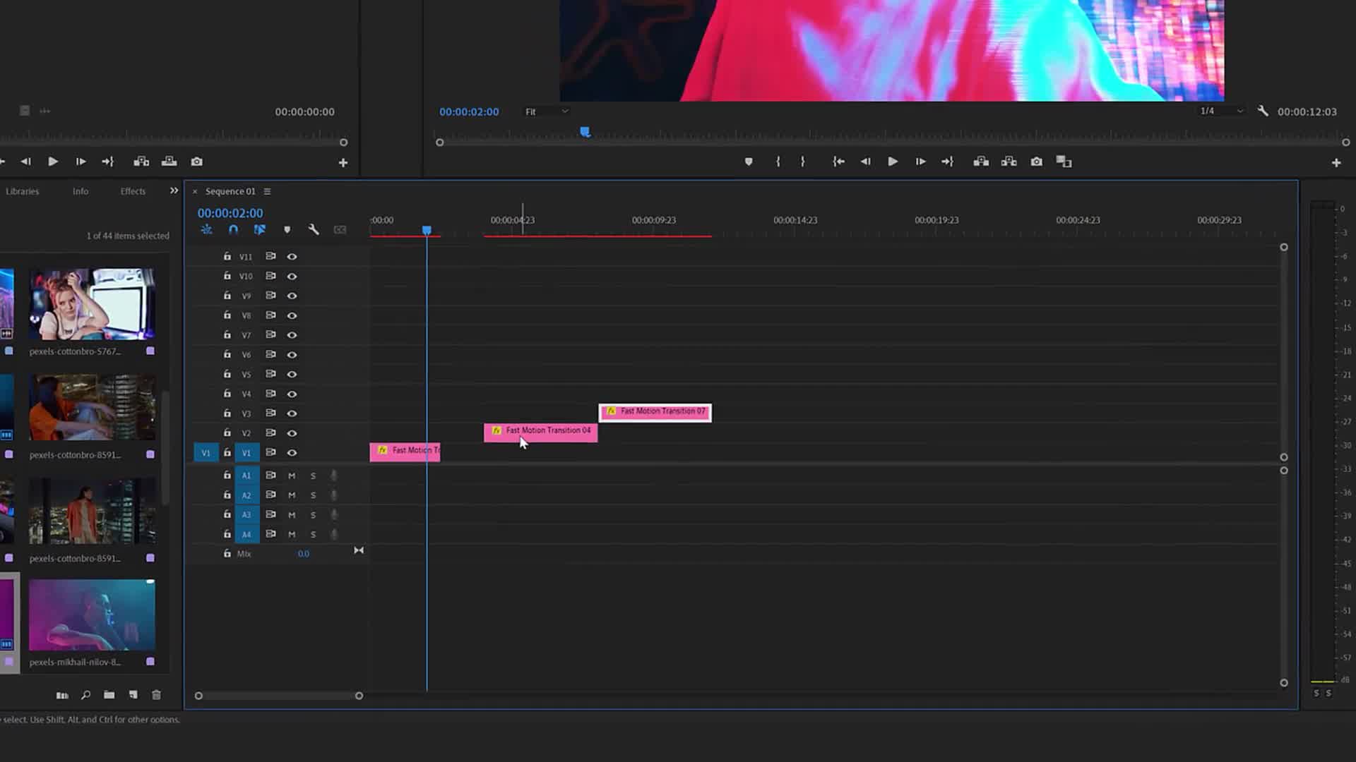Hide track V2 output eye
The width and height of the screenshot is (1356, 762).
[292, 433]
